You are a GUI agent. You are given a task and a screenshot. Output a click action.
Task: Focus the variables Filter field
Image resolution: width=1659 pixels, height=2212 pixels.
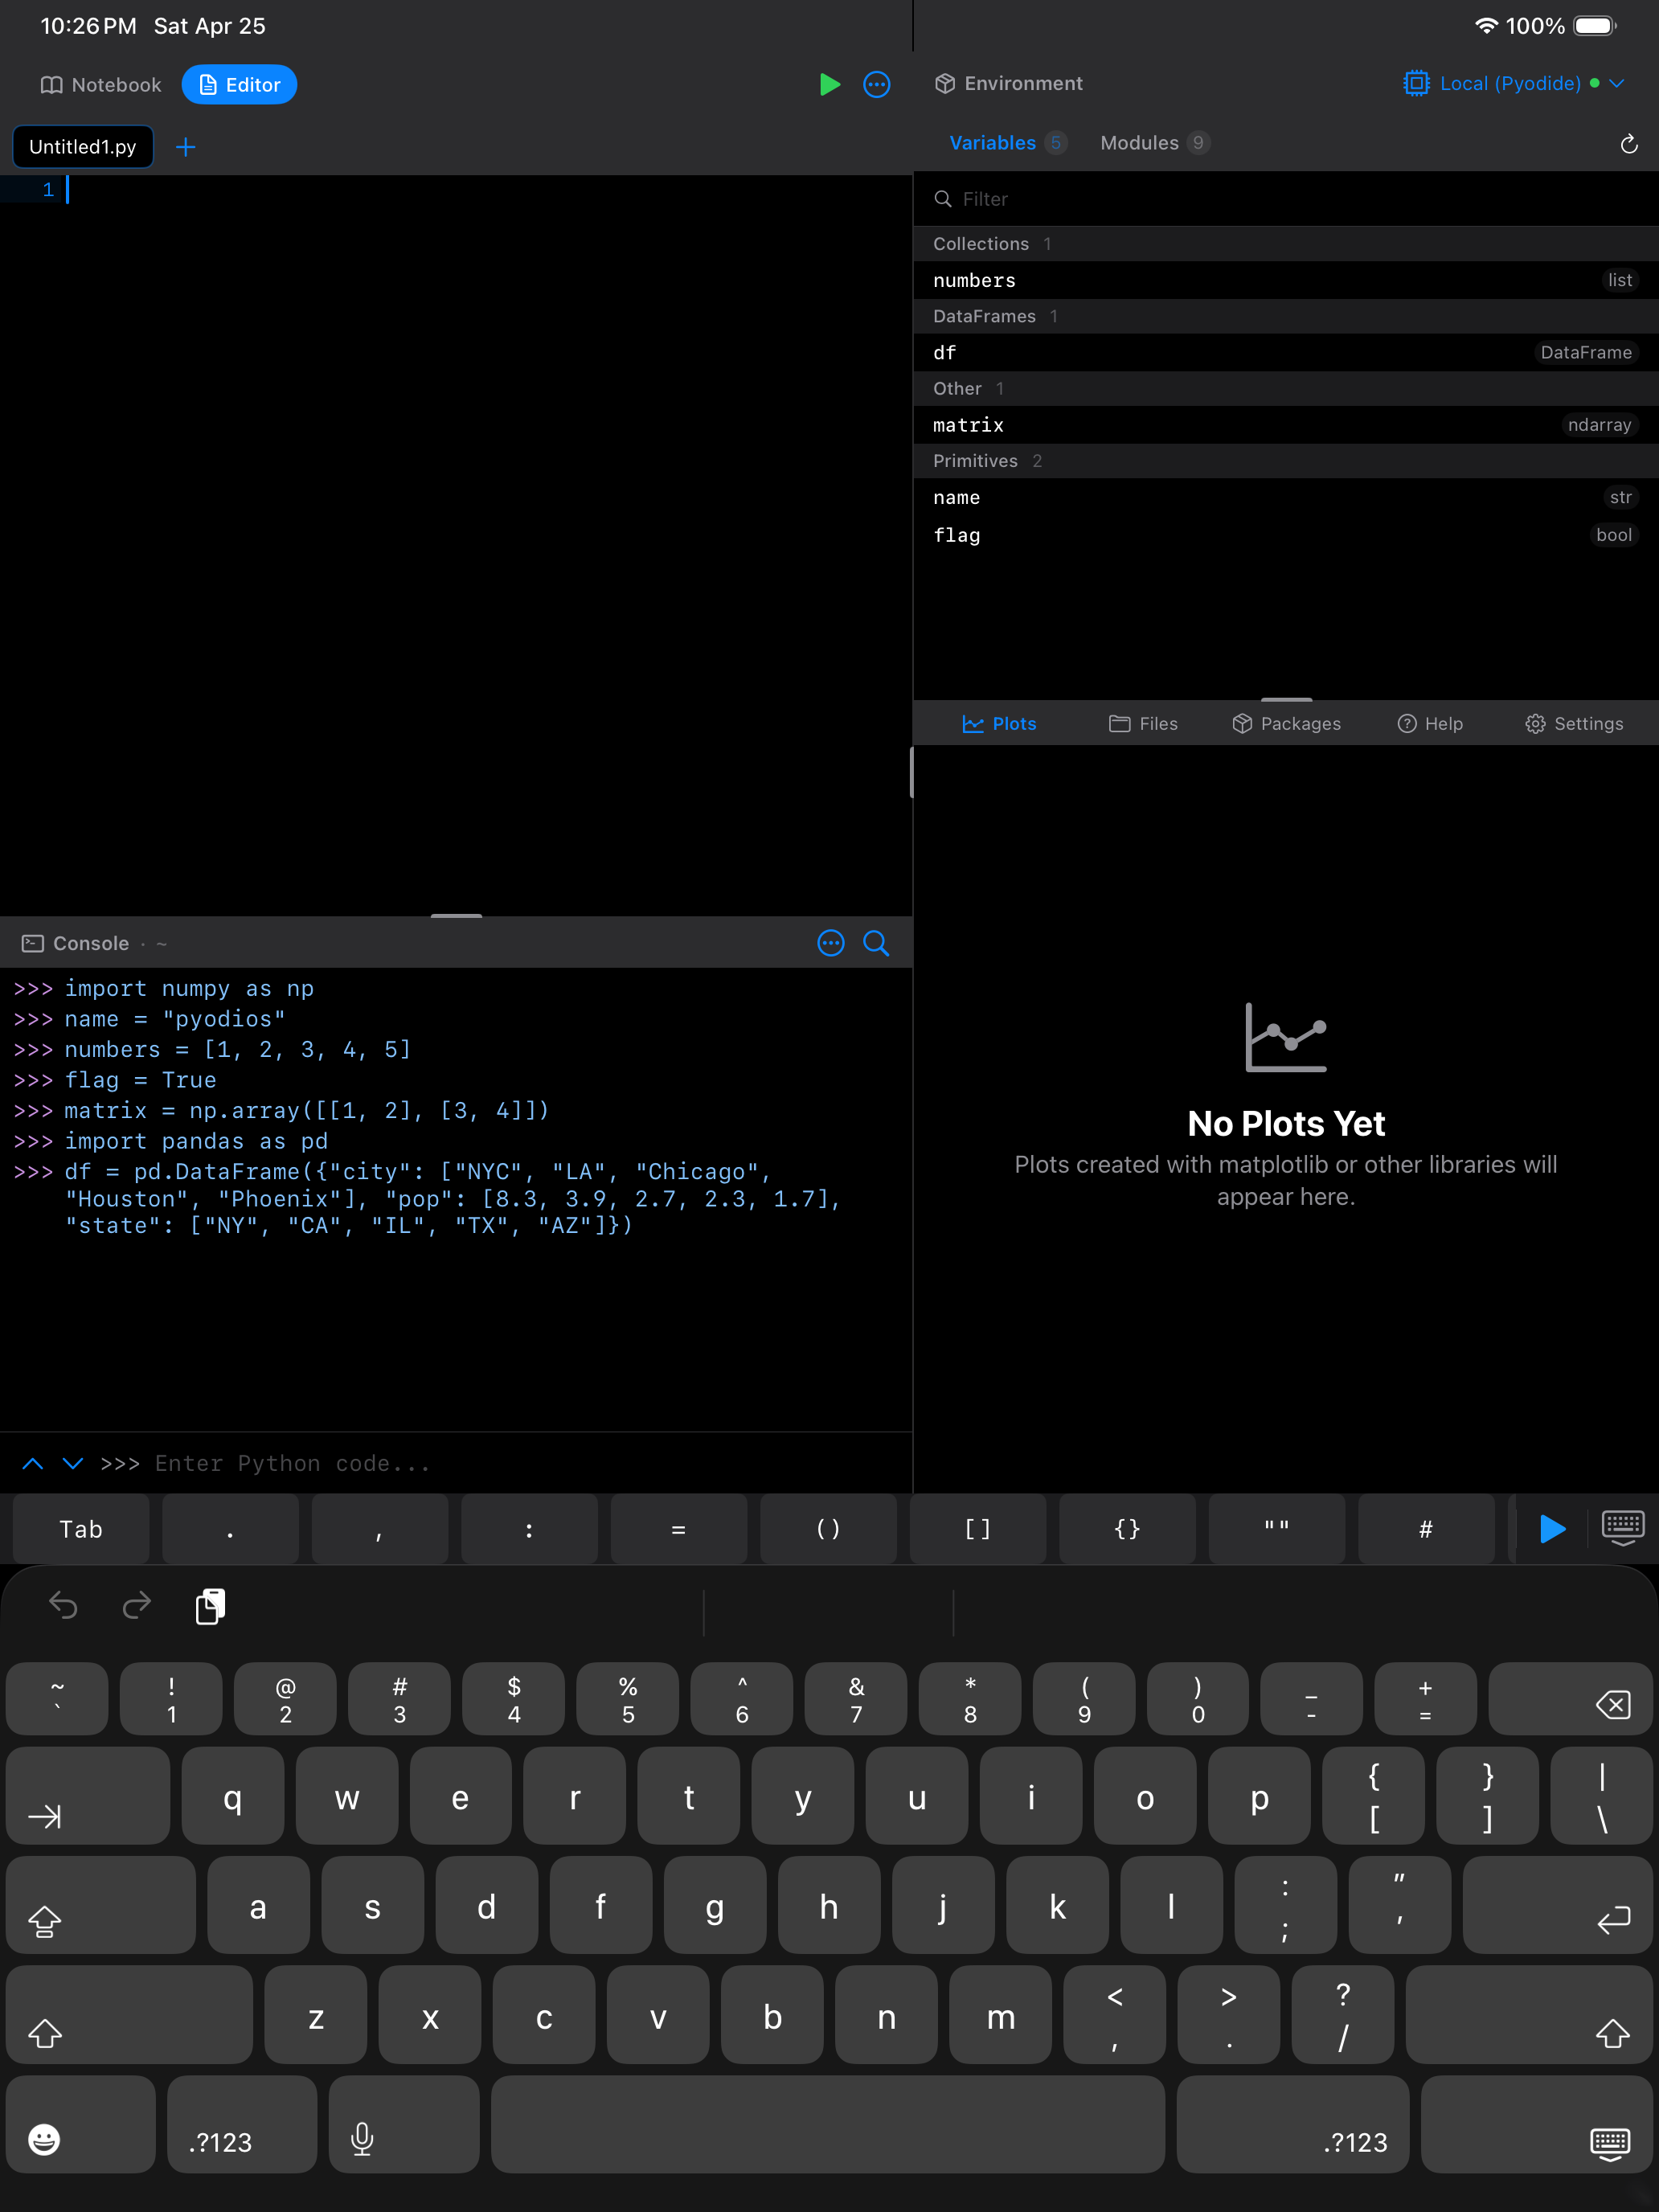[x=1286, y=199]
